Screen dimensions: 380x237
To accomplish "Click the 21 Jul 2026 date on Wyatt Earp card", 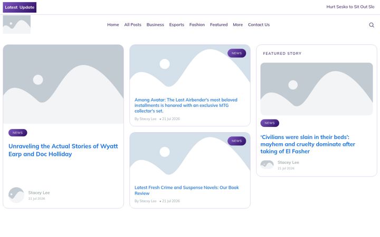I will [36, 199].
